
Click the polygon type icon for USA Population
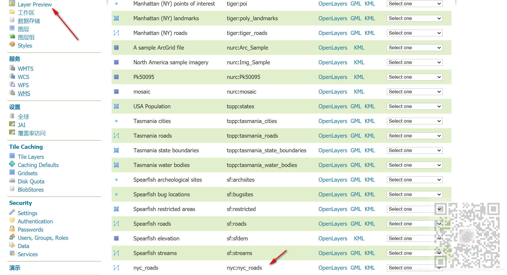(x=116, y=106)
